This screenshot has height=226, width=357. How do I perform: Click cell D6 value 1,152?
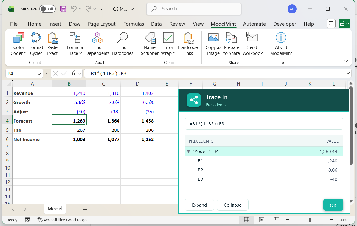[137, 139]
